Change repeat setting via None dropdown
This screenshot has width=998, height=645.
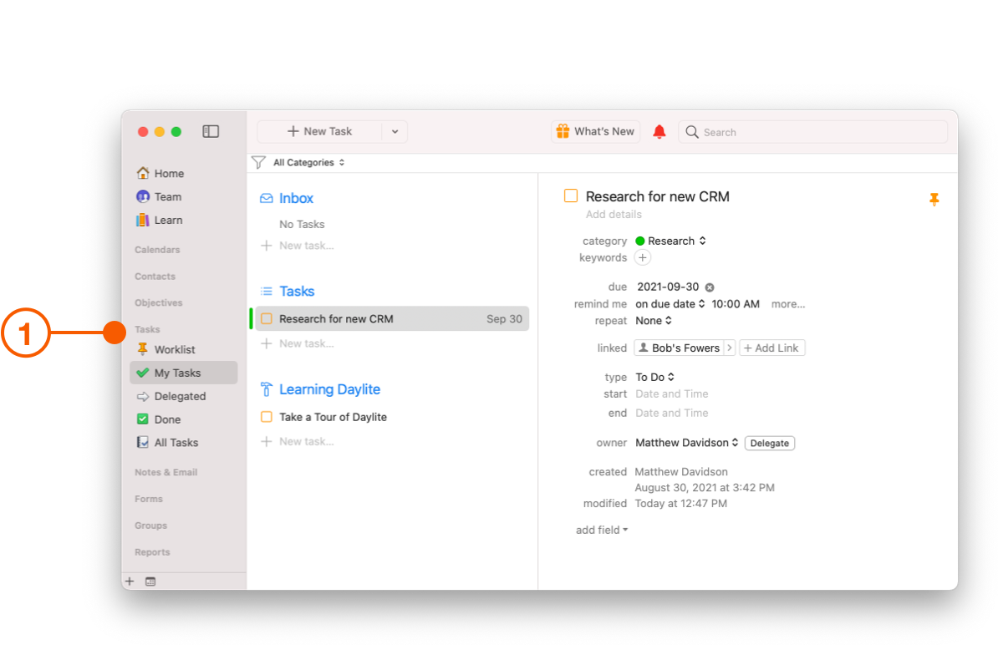pos(654,320)
